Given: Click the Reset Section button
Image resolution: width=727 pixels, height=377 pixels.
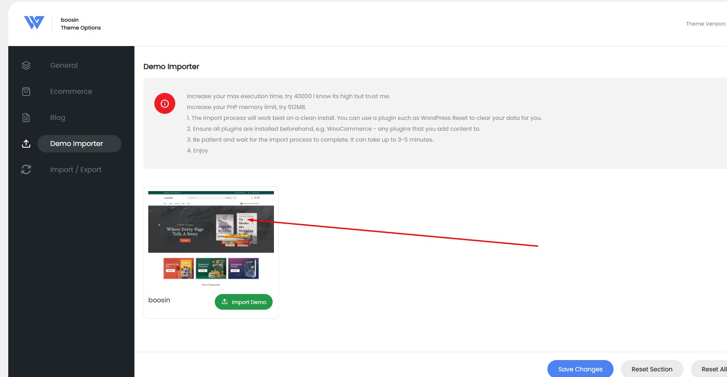Looking at the screenshot, I should [652, 369].
